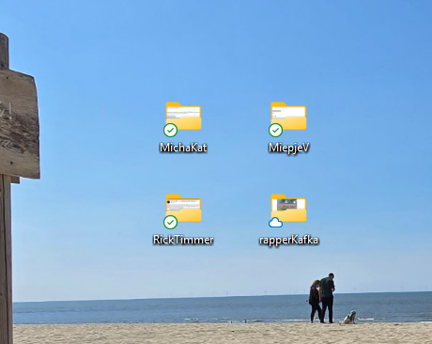Click the green sync checkmark on RickTimmer

click(x=171, y=222)
